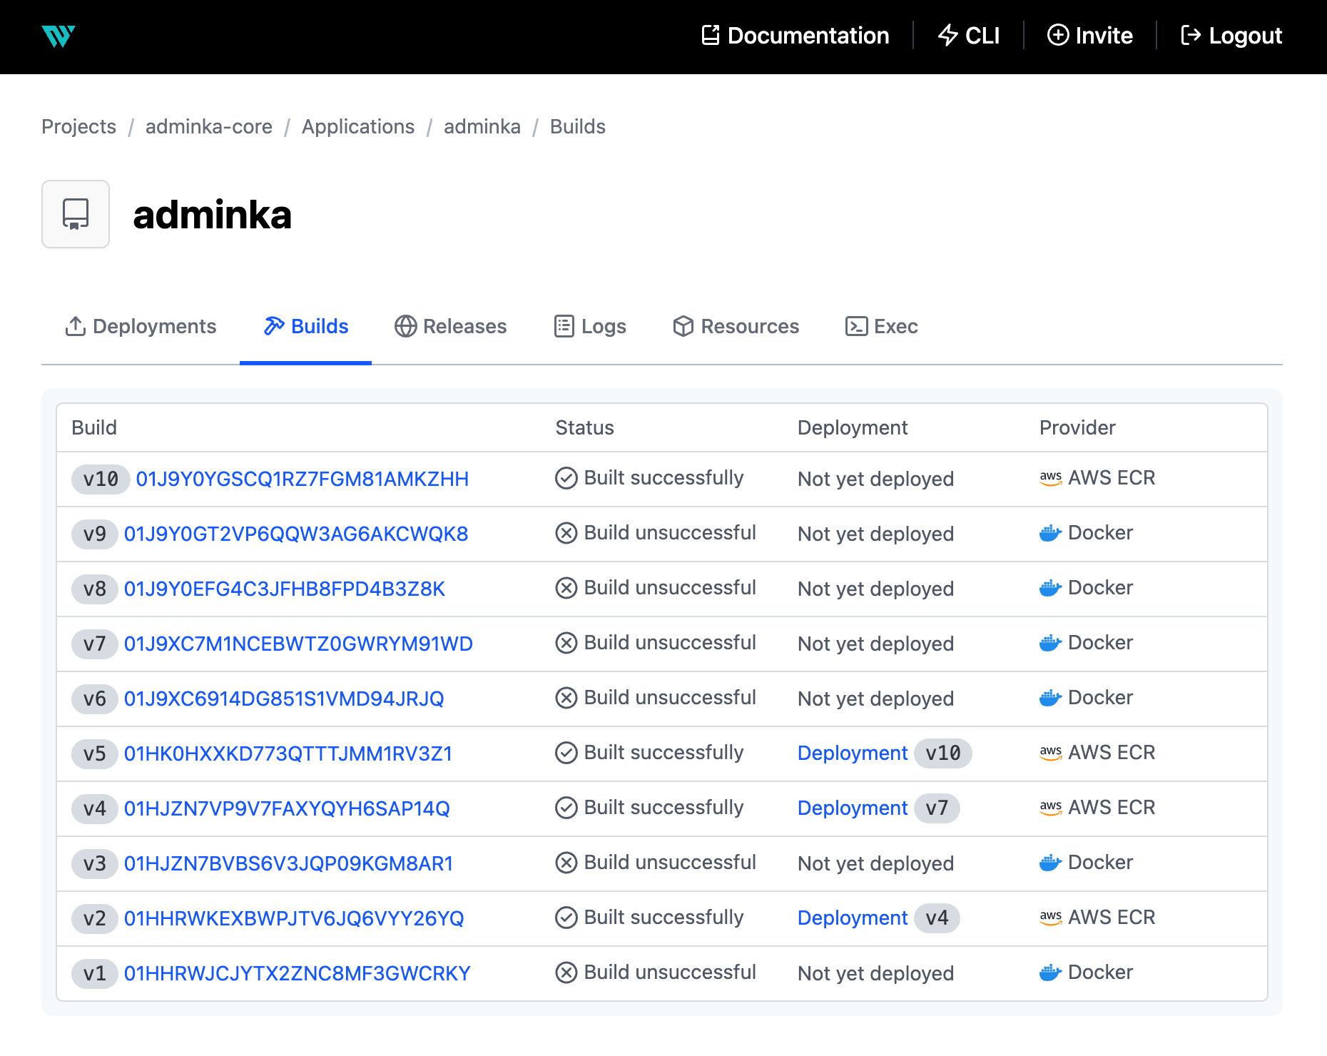Click the AWS logo icon in the v2 row
Image resolution: width=1327 pixels, height=1056 pixels.
1050,918
